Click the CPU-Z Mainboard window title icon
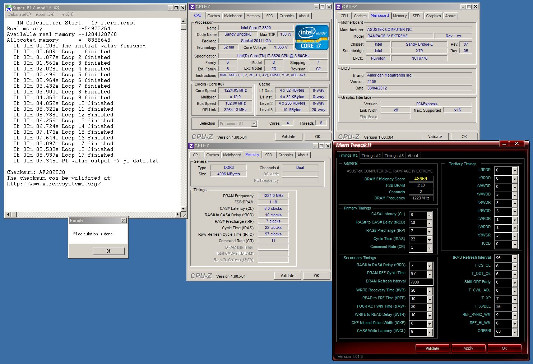Viewport: 533px width, 364px height. (338, 7)
